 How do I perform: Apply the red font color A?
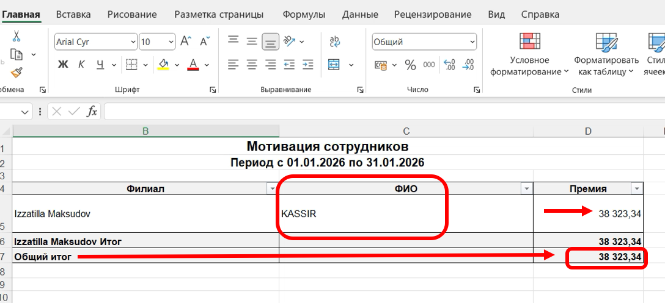point(193,65)
